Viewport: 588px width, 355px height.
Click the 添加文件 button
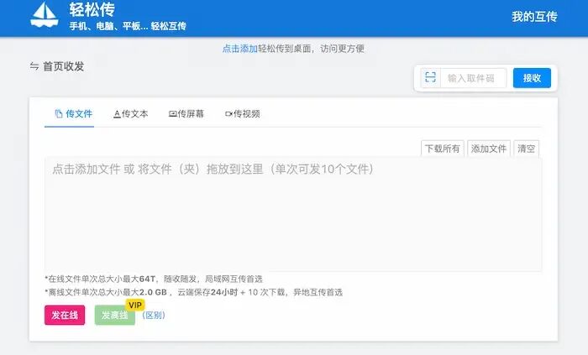489,149
